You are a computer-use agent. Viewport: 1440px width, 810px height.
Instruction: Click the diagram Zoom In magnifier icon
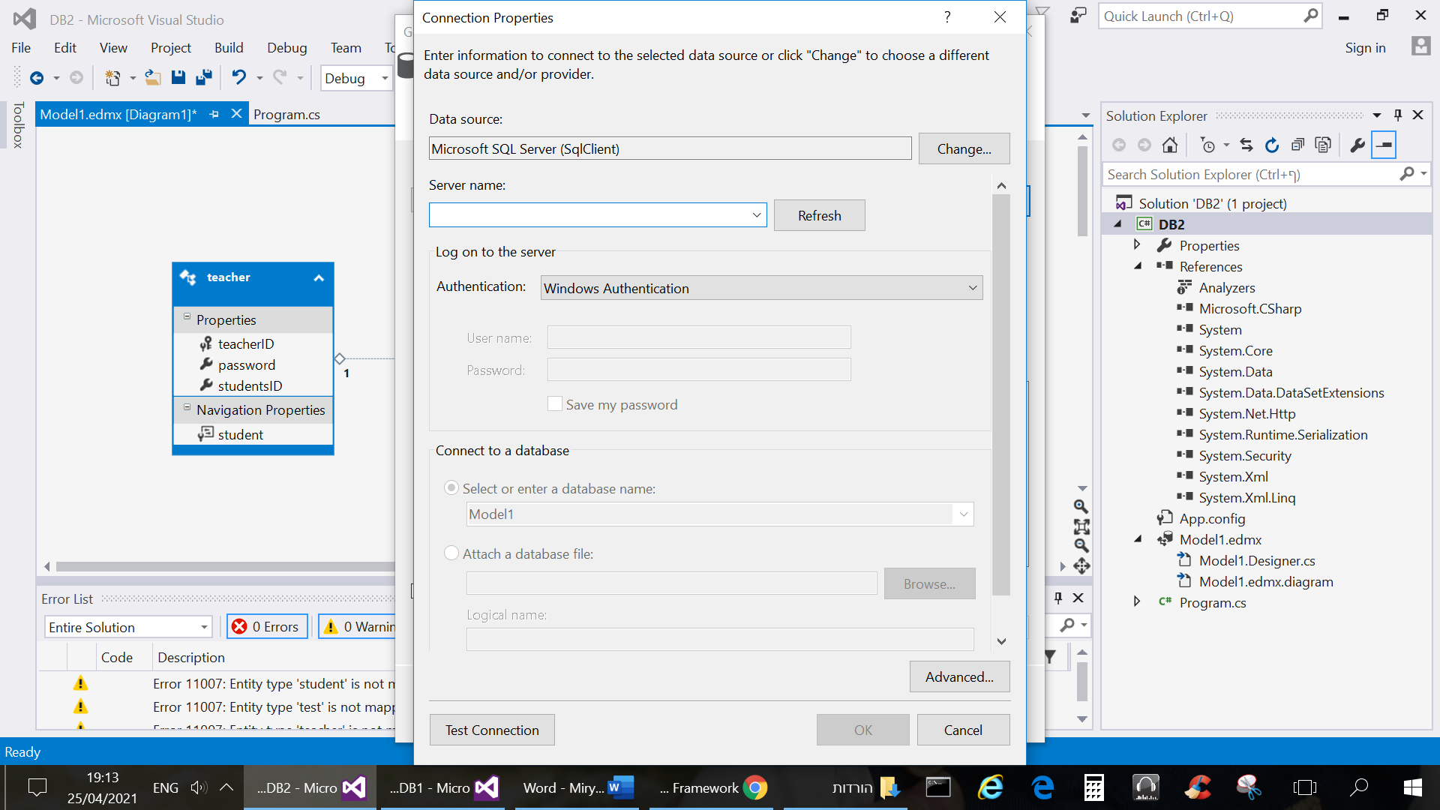[x=1081, y=506]
